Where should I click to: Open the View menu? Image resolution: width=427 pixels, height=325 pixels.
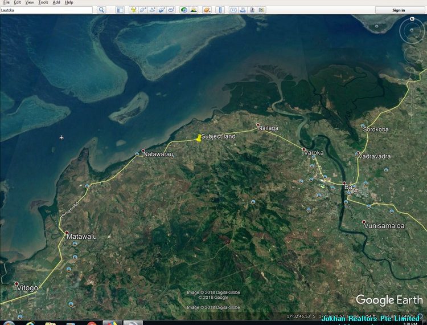click(29, 2)
